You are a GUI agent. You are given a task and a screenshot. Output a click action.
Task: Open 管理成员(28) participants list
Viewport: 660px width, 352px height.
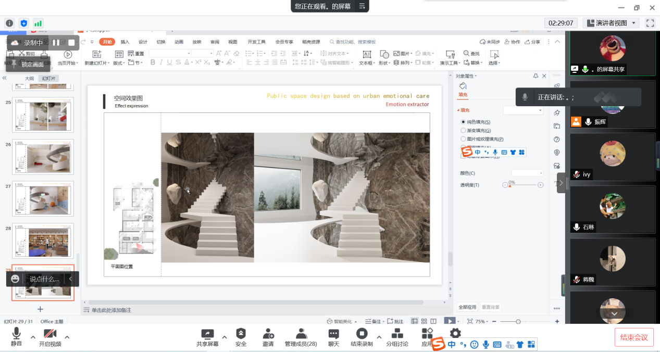point(301,336)
